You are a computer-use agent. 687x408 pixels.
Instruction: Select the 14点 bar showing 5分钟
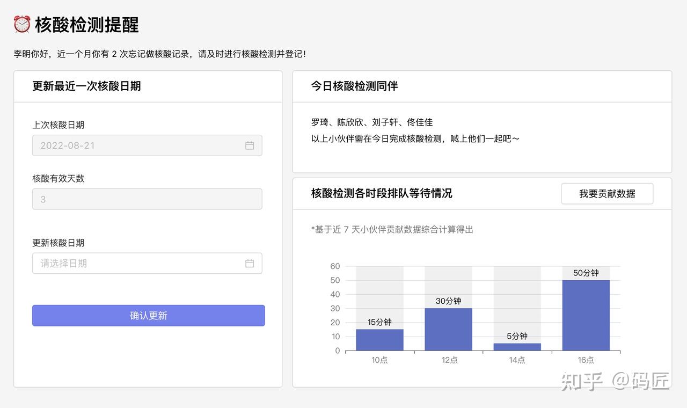point(517,347)
